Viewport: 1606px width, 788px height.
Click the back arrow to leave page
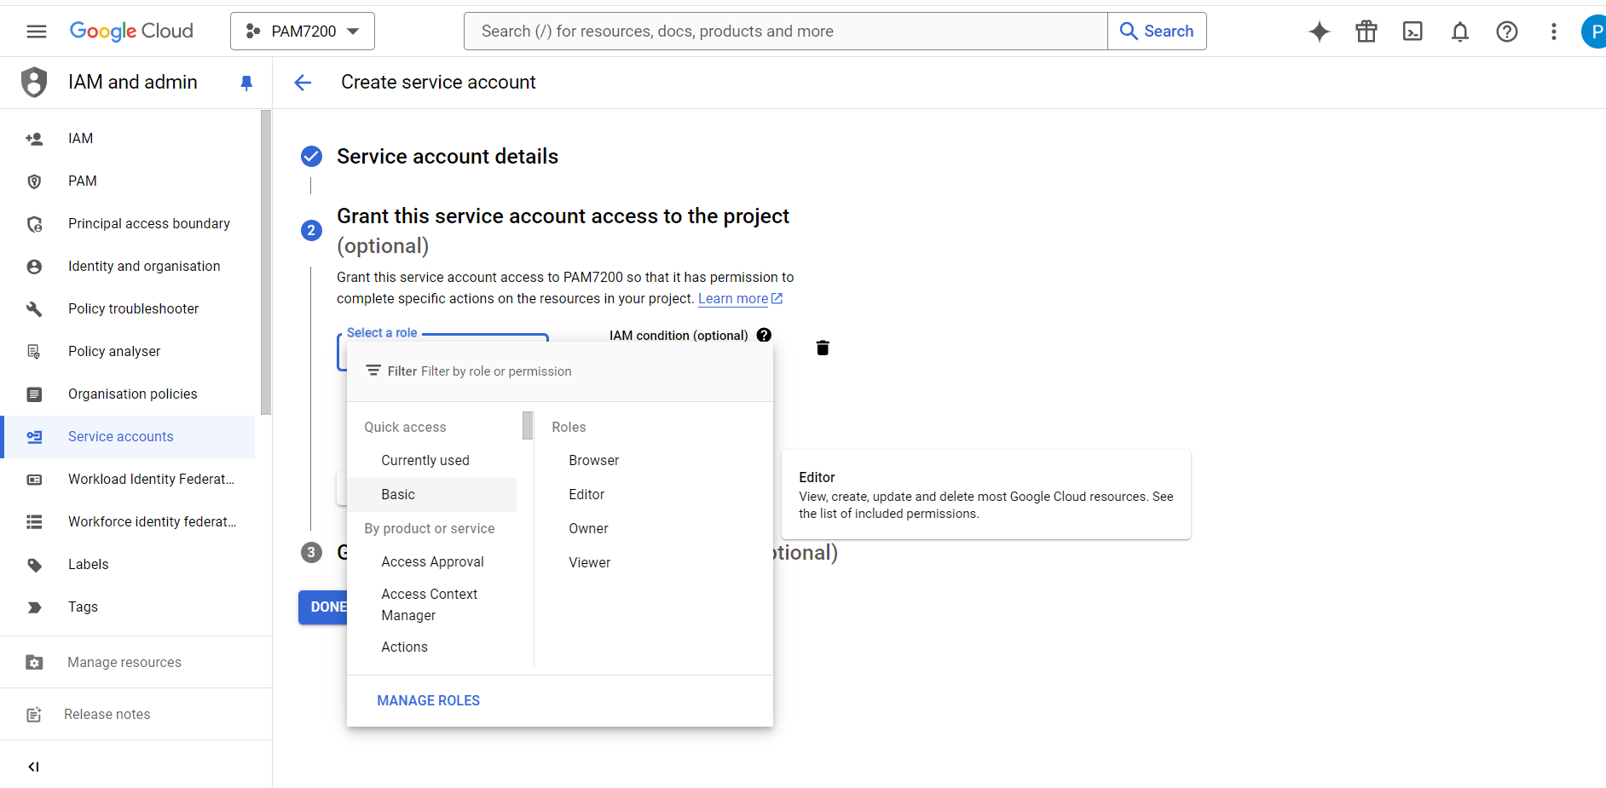pos(303,83)
